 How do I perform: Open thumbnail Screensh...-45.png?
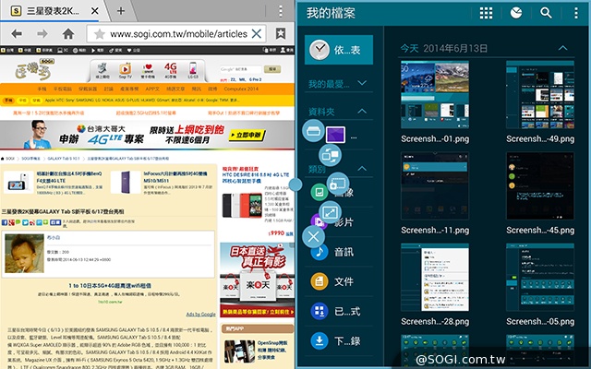pos(540,186)
